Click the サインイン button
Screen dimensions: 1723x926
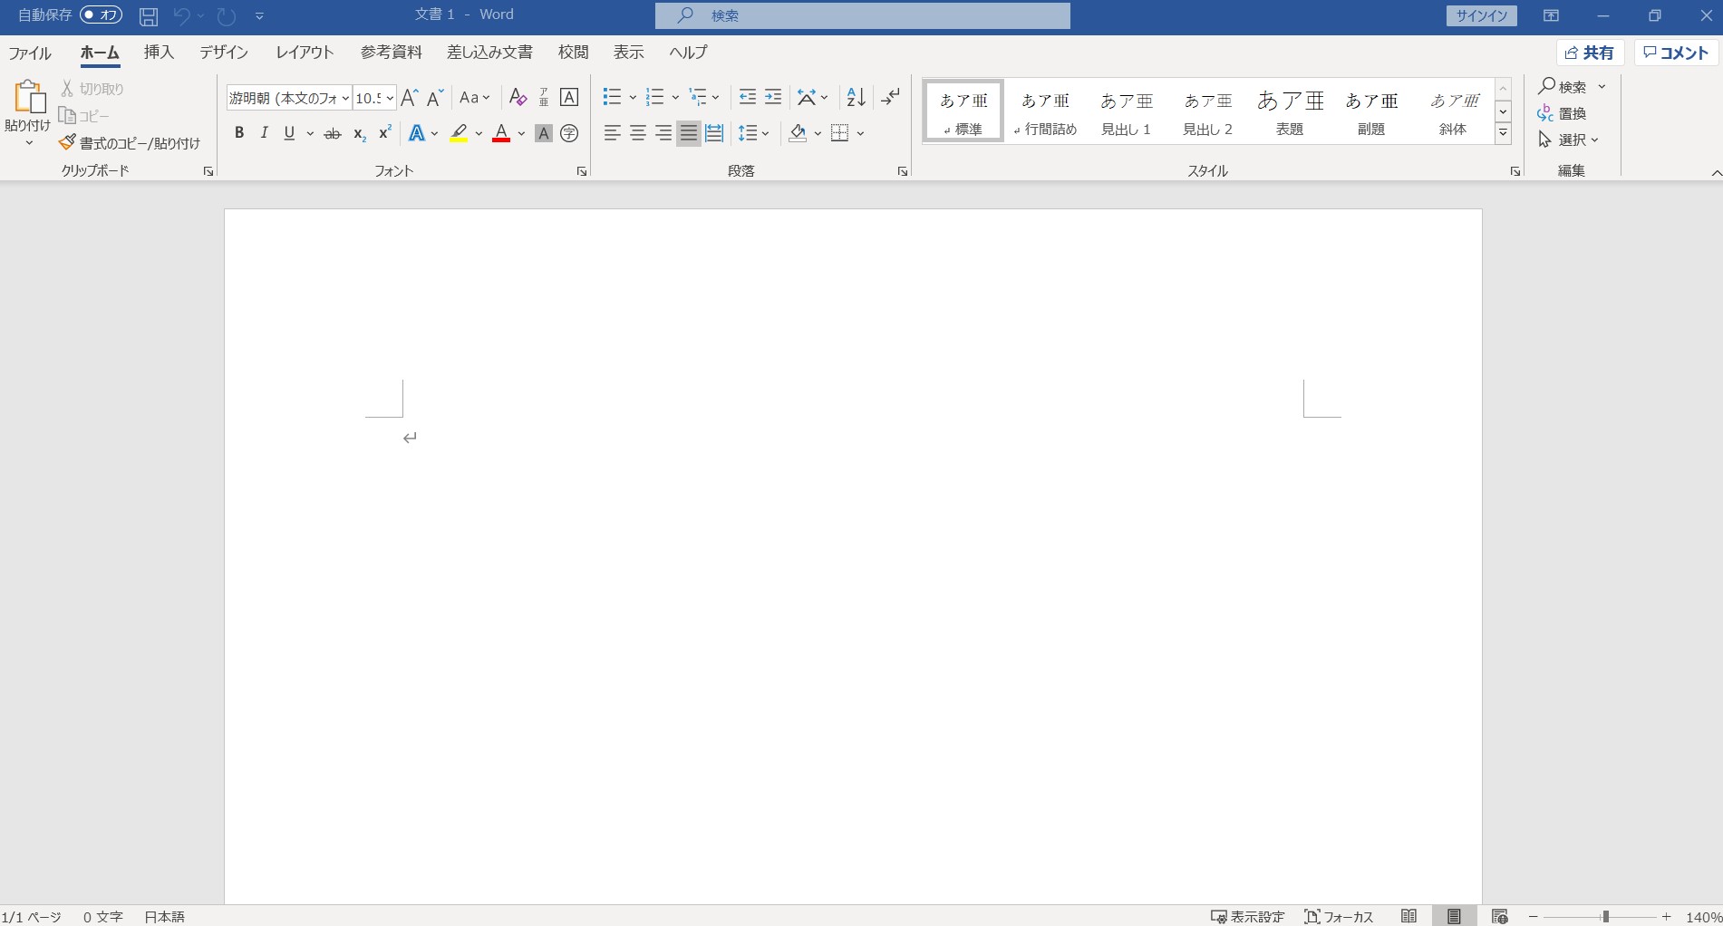1481,15
